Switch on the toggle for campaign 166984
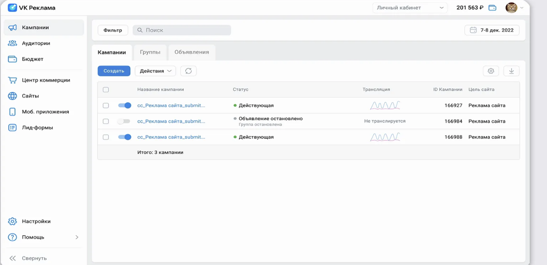 pyautogui.click(x=124, y=121)
